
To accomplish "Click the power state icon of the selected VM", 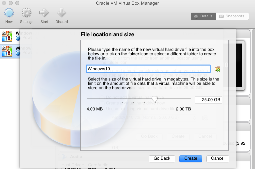I will coord(18,53).
